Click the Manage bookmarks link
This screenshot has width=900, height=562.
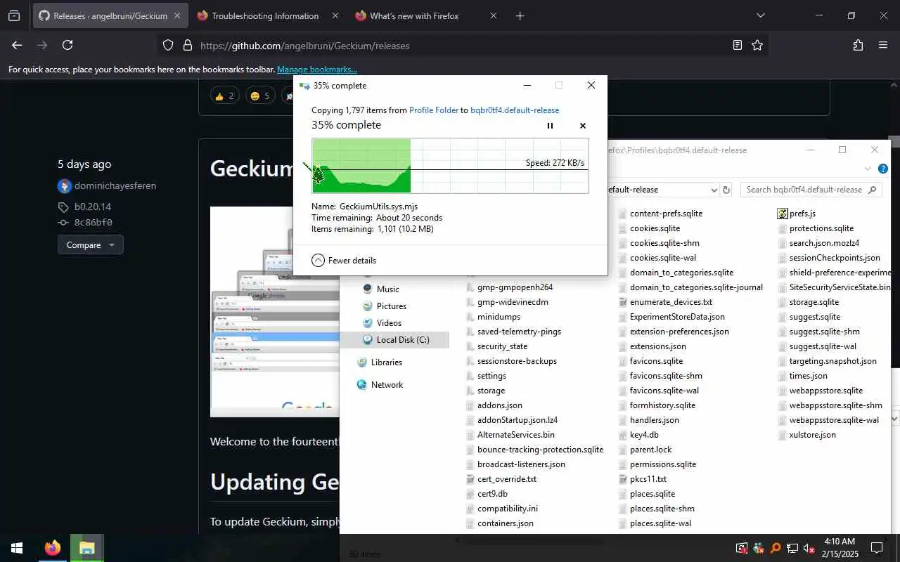317,70
